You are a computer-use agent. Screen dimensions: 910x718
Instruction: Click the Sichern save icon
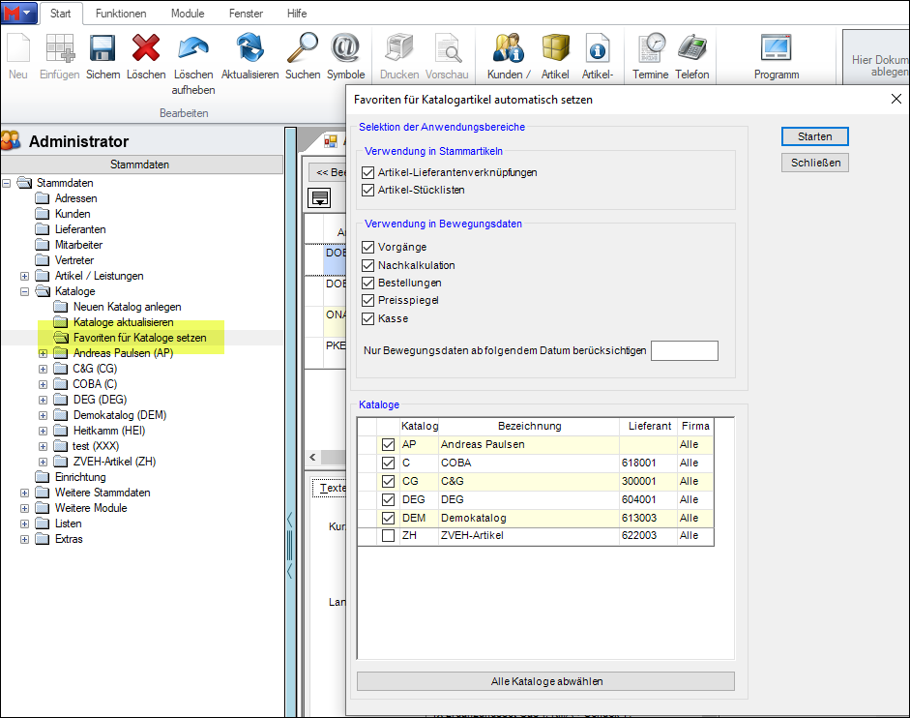click(103, 48)
